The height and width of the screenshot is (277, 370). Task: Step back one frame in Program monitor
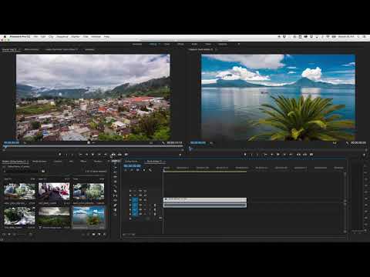[272, 155]
